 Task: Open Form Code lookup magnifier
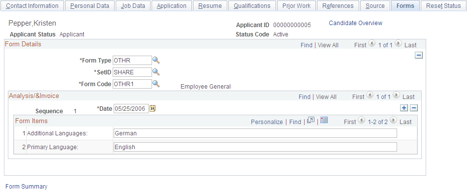coord(156,84)
